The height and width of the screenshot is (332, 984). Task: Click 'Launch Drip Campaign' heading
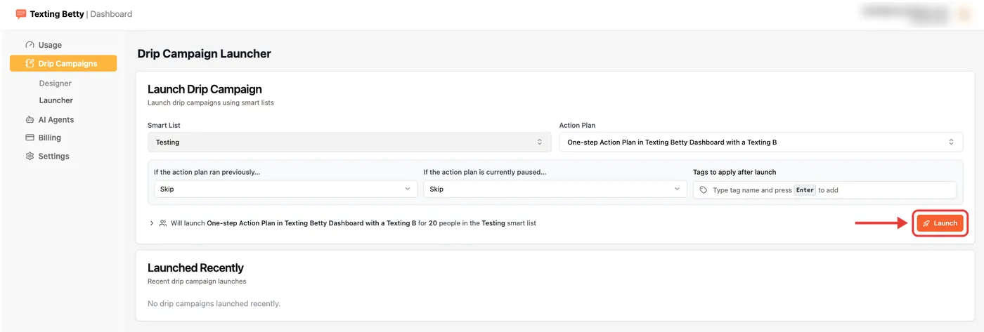pyautogui.click(x=205, y=89)
